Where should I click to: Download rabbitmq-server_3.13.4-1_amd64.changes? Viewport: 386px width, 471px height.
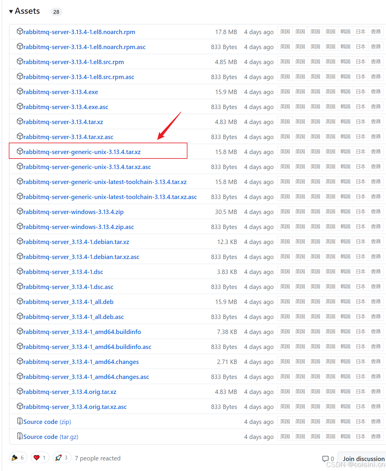click(81, 362)
